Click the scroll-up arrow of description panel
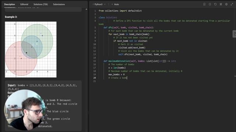Image resolution: width=236 pixels, height=132 pixels. coord(86,10)
